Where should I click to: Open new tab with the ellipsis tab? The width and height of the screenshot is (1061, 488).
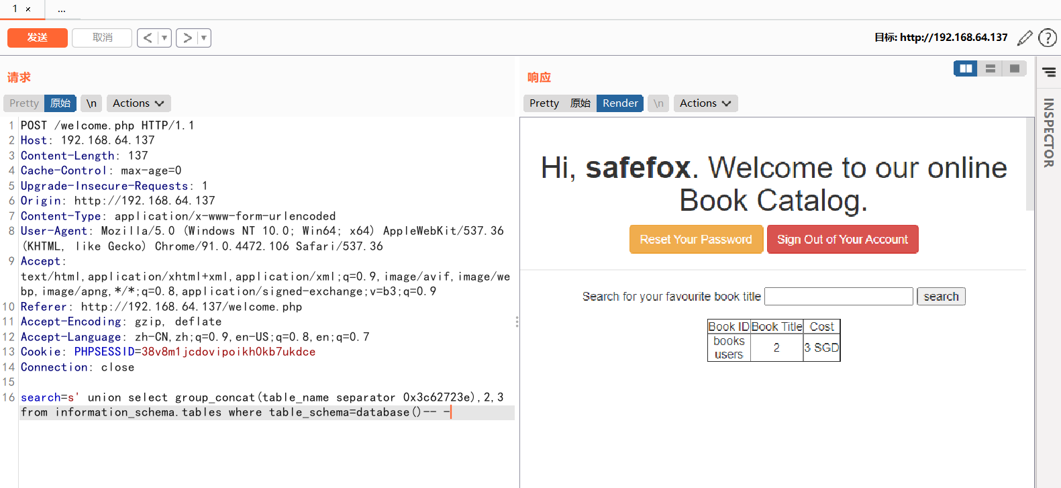tap(62, 9)
